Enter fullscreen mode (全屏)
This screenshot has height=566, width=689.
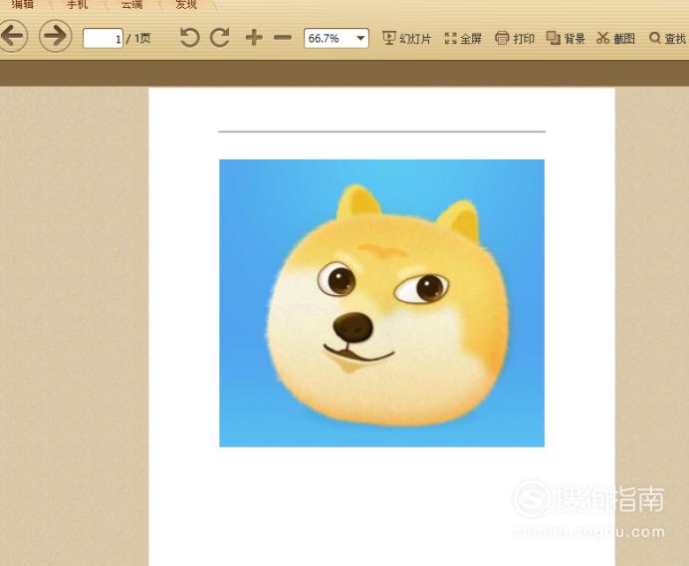pos(463,38)
